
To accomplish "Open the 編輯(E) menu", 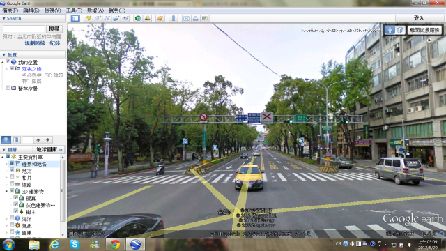I will click(x=31, y=10).
